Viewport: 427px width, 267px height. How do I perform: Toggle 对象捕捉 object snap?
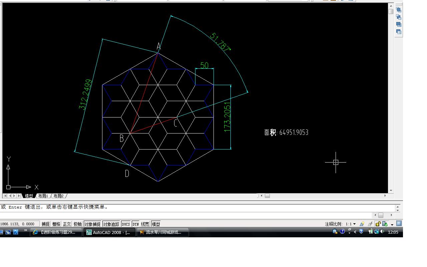coord(92,224)
